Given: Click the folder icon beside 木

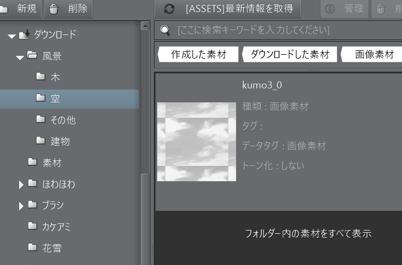Looking at the screenshot, I should point(41,76).
